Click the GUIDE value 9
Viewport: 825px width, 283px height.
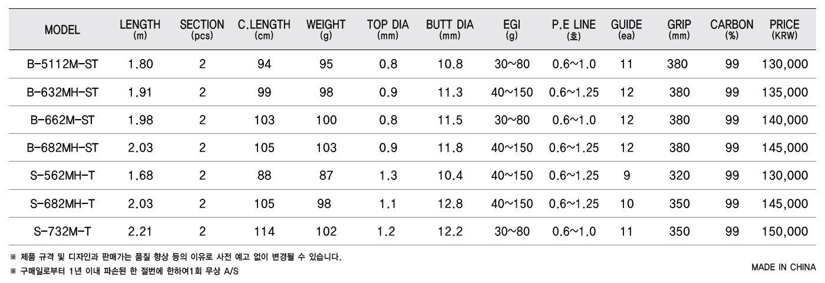click(626, 176)
